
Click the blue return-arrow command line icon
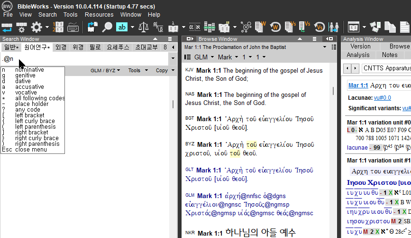coord(7,27)
